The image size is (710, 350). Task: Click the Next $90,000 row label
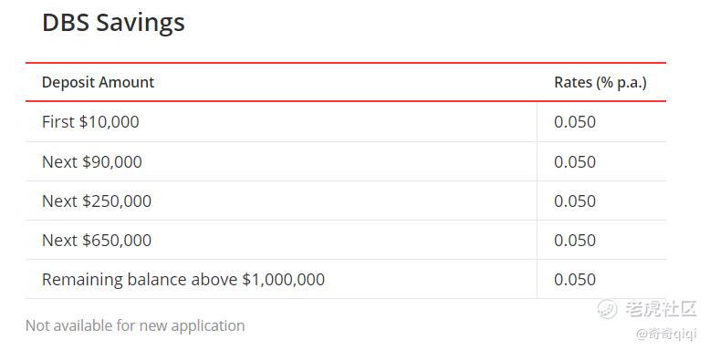point(92,161)
